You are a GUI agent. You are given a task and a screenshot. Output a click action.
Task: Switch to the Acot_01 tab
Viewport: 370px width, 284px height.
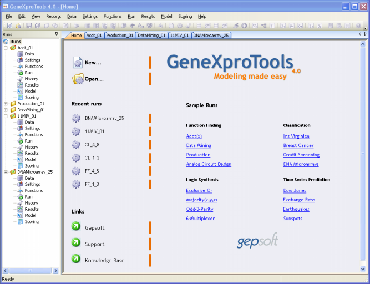[94, 35]
